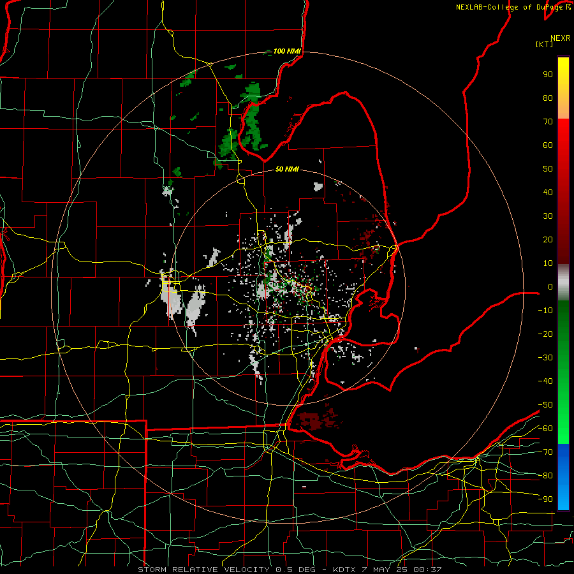Click the blue bottom band of the color bar

coord(563,476)
